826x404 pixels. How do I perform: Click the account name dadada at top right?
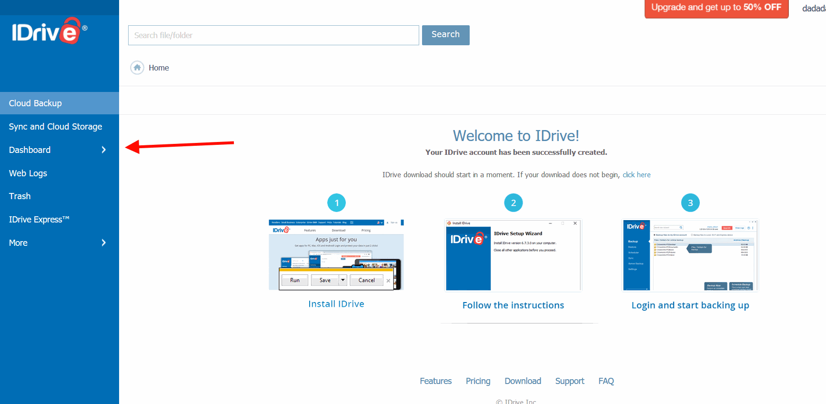tap(814, 8)
